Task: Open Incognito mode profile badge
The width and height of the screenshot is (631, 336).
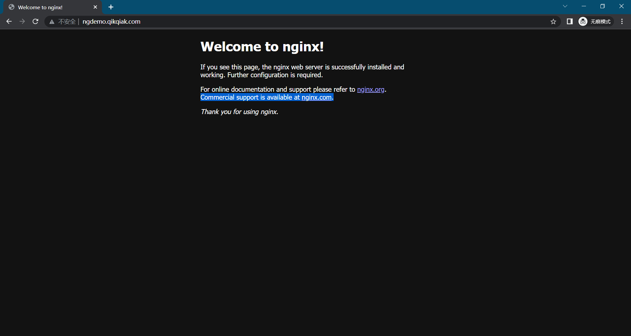Action: click(596, 21)
